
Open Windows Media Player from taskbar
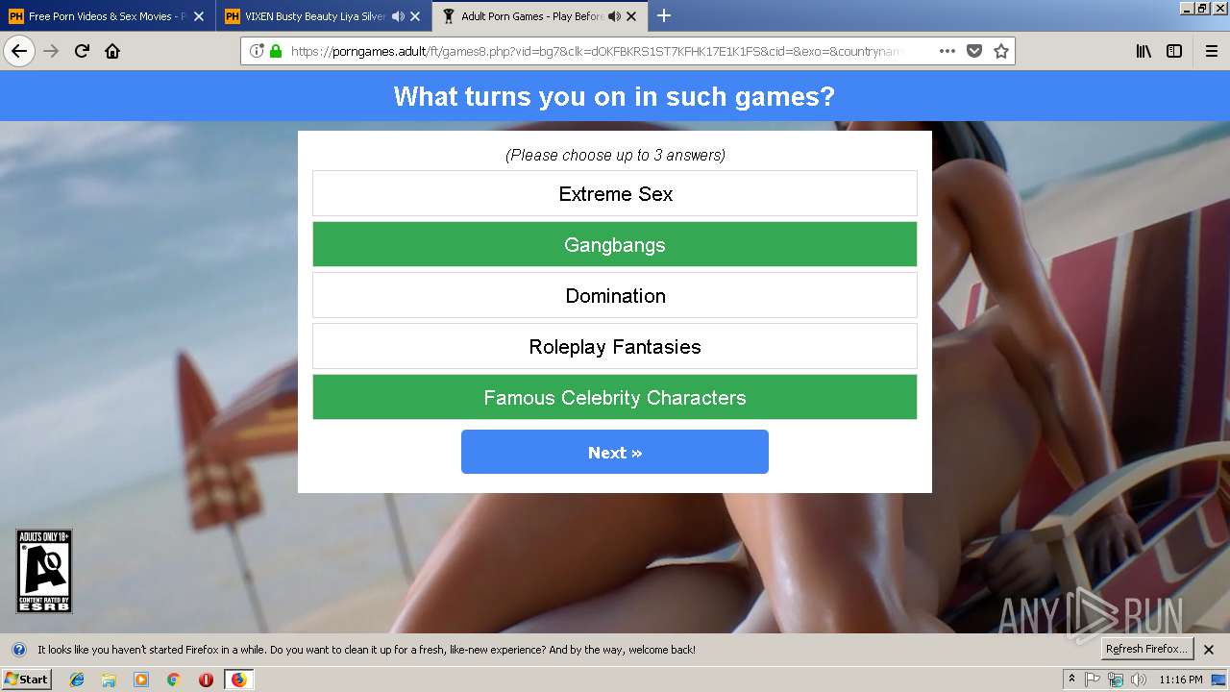[141, 680]
